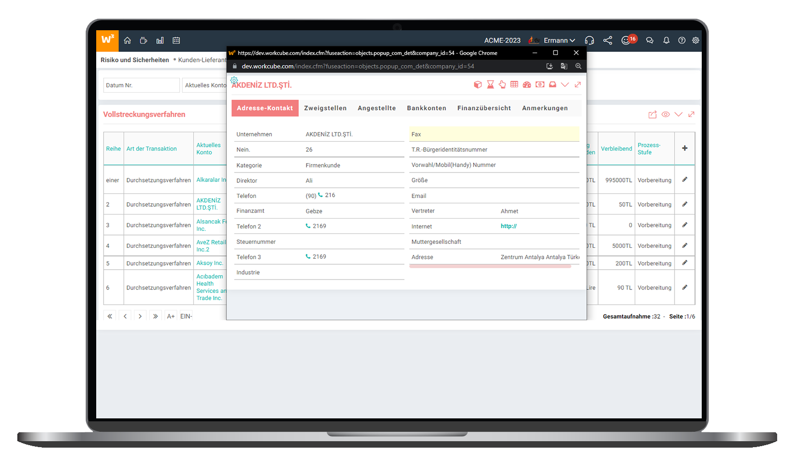This screenshot has width=791, height=462.
Task: Click the inbox tray icon in popup header
Action: point(552,85)
